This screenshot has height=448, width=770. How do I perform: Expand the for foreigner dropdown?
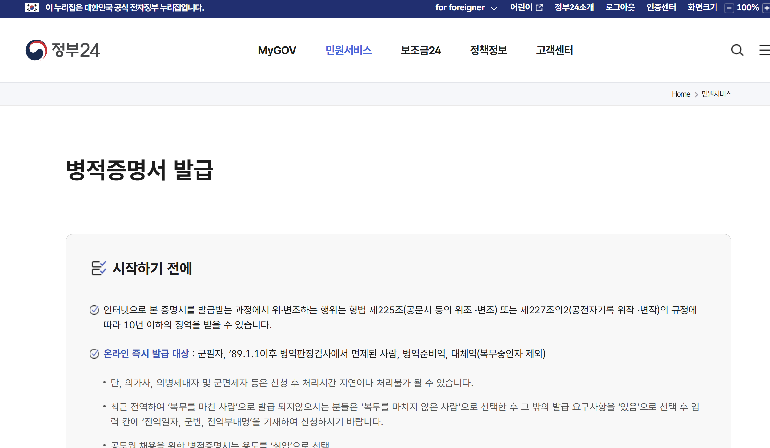tap(460, 7)
